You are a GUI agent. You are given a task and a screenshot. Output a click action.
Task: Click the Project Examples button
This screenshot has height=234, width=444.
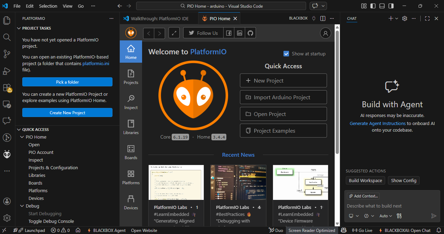(x=283, y=131)
